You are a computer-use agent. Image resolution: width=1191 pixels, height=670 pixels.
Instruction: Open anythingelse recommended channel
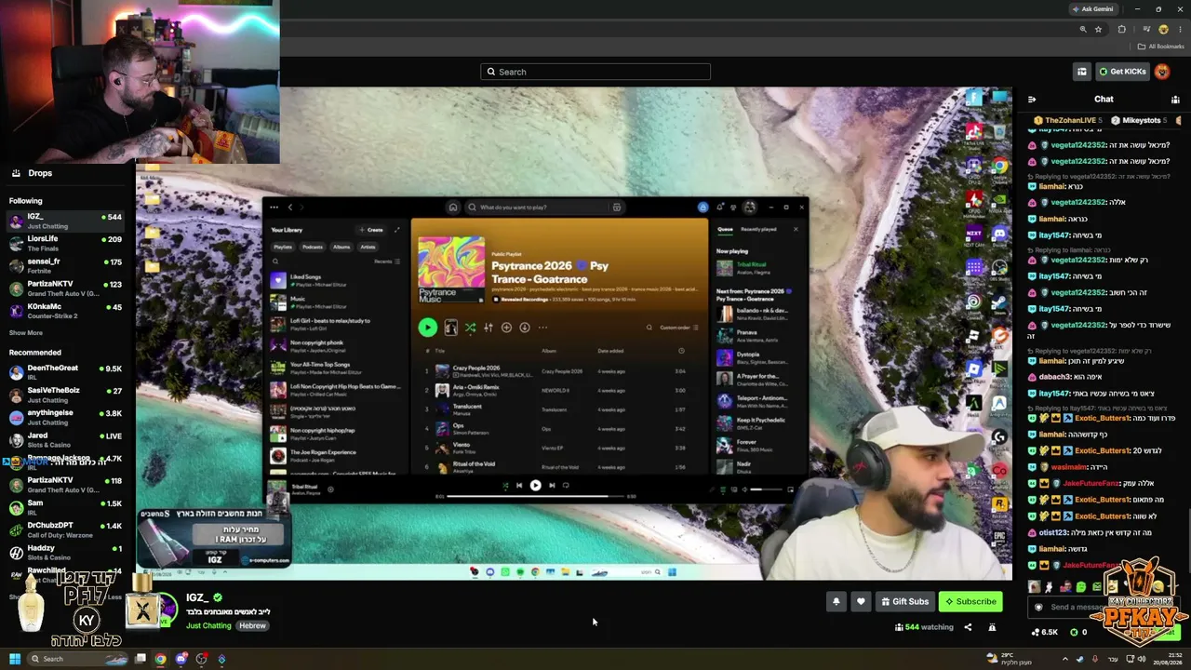click(x=65, y=418)
